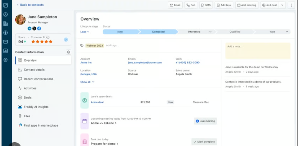
Task: Open the Accounts building icon in sidebar
Action: coord(5,24)
